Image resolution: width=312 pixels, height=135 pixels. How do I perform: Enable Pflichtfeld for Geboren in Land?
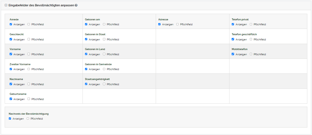(x=104, y=54)
